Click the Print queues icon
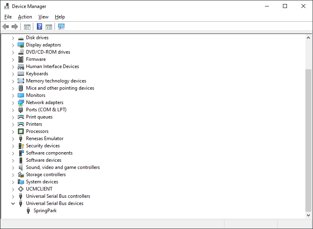Image resolution: width=313 pixels, height=229 pixels. 21,117
